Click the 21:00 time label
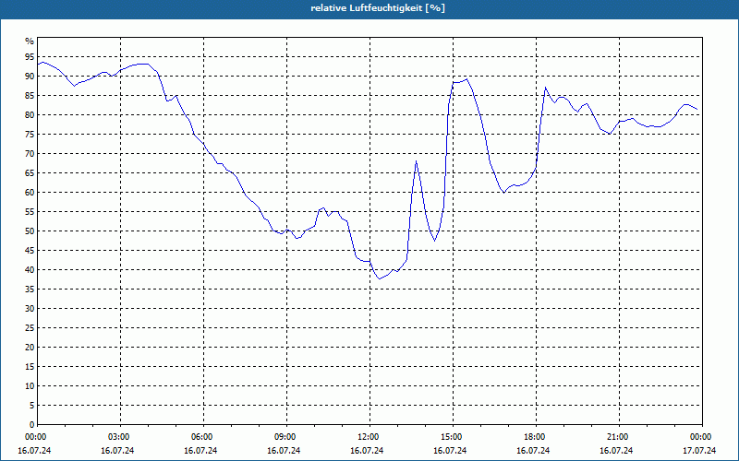 pos(619,437)
